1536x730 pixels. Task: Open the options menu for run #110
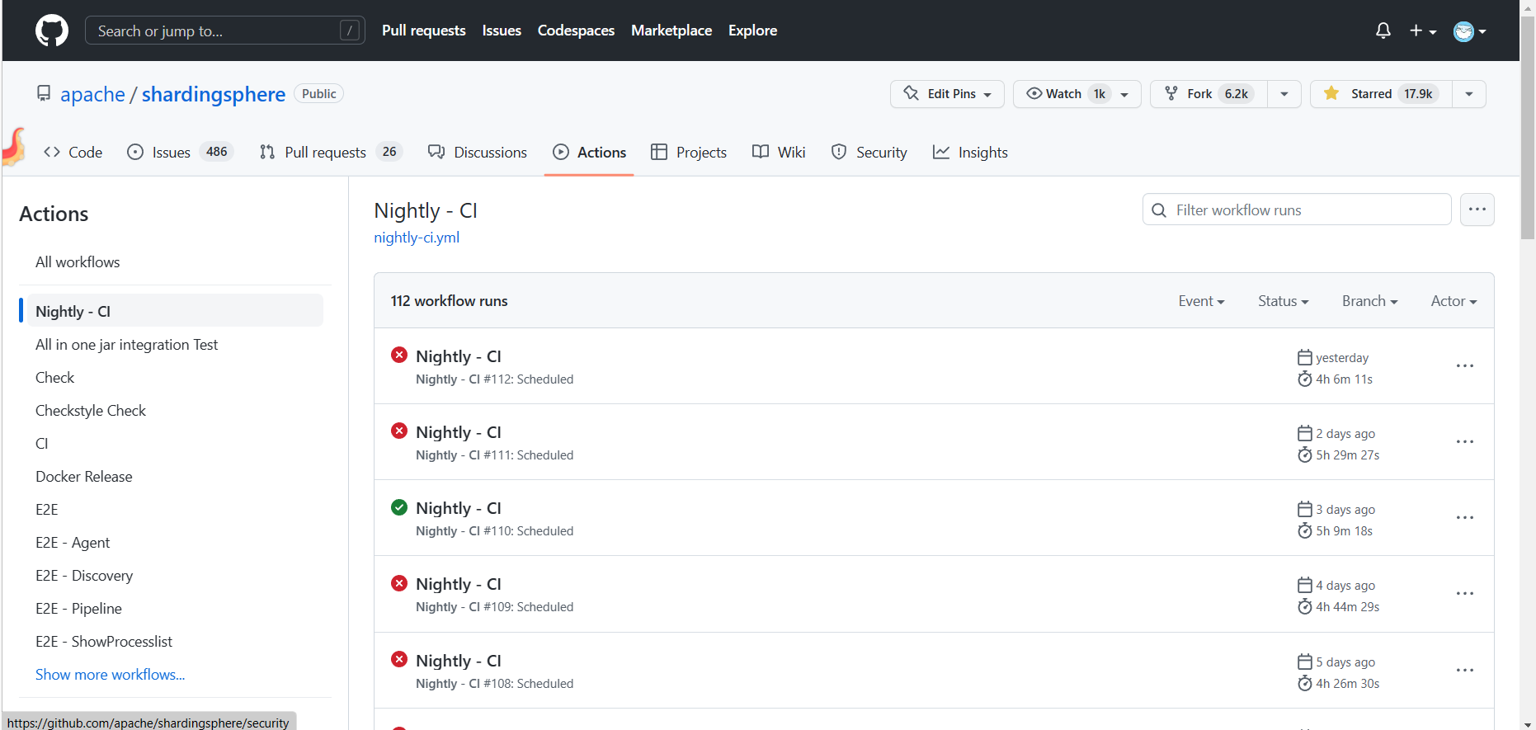point(1465,517)
